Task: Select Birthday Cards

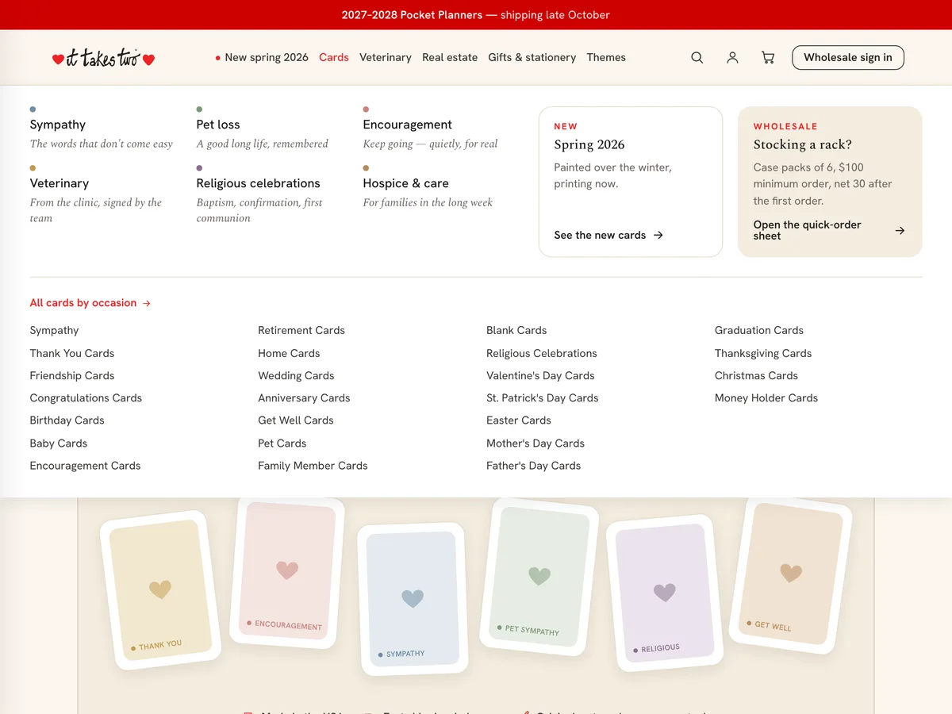Action: 67,420
